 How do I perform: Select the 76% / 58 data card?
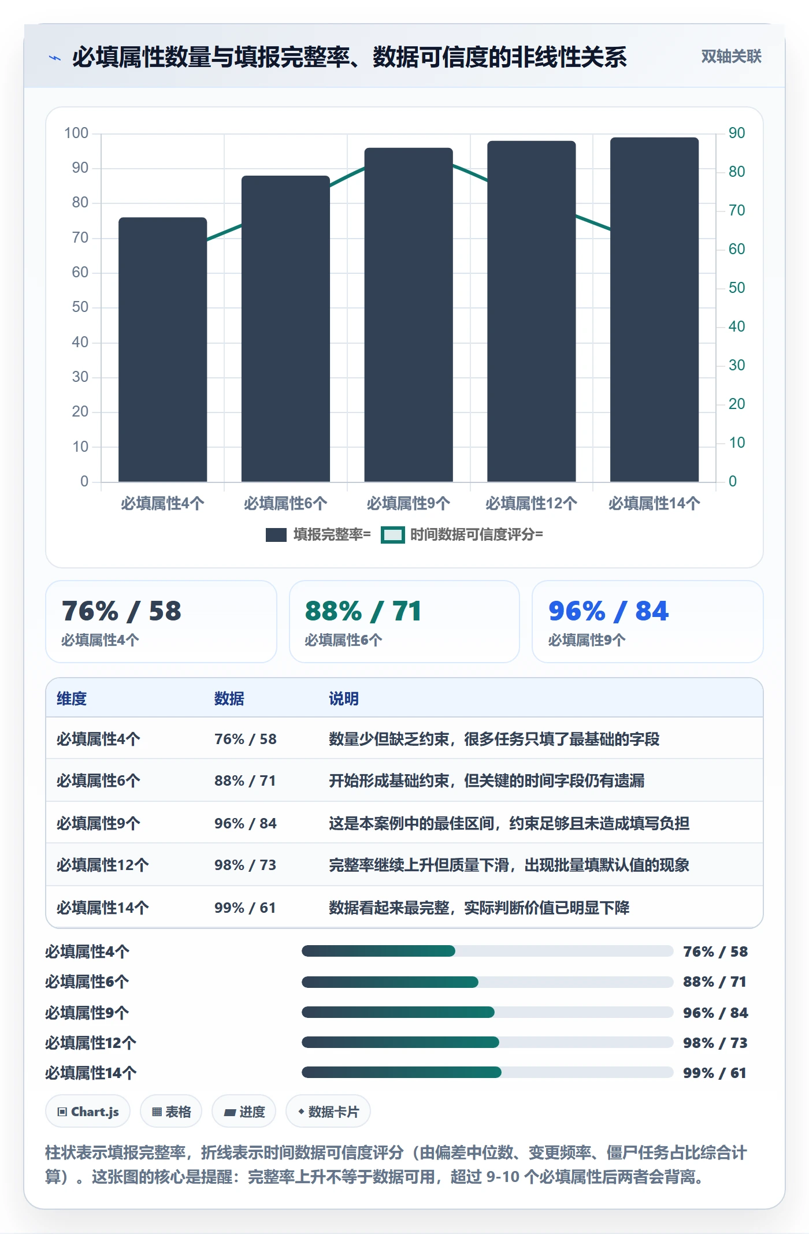click(x=161, y=622)
